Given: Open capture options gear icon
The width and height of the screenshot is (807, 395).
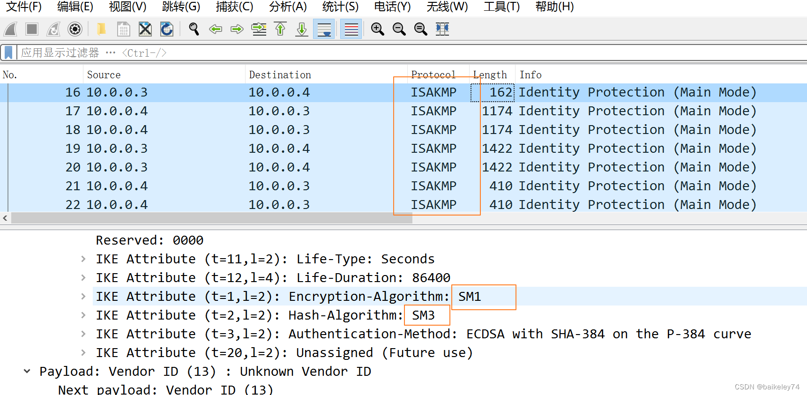Looking at the screenshot, I should 75,29.
